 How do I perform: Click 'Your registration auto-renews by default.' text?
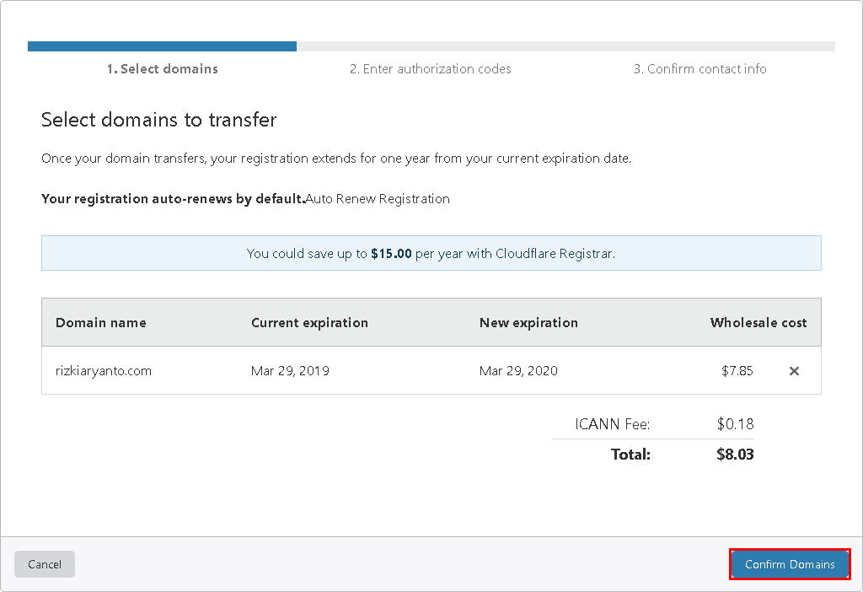click(174, 198)
